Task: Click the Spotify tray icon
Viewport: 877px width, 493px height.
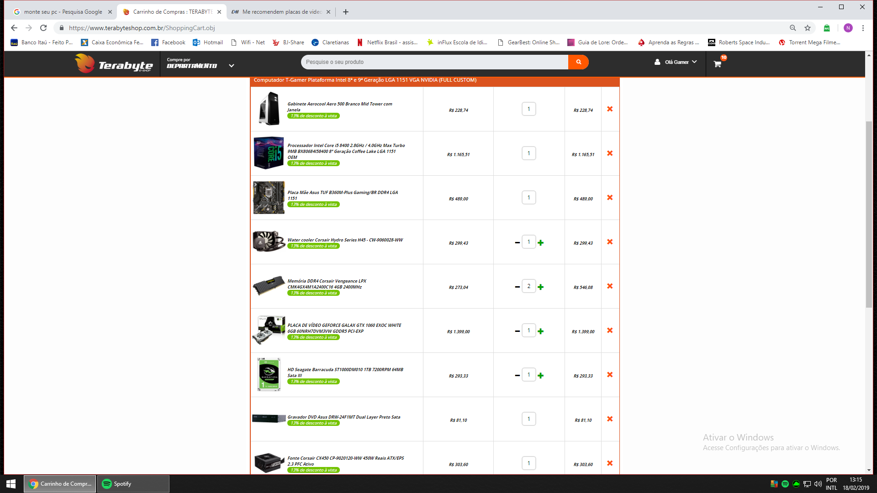Action: pos(785,484)
